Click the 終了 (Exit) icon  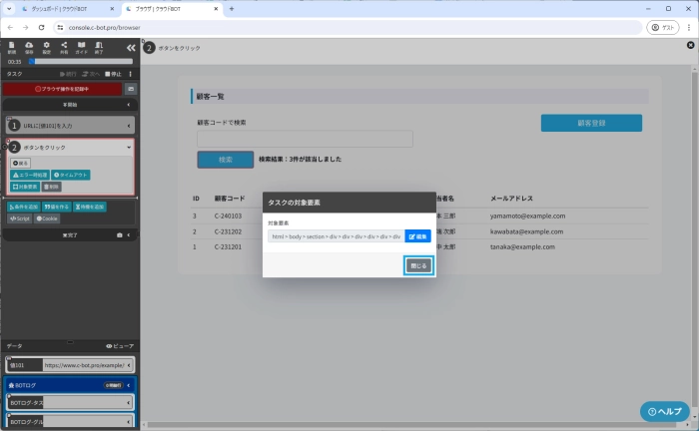click(100, 47)
